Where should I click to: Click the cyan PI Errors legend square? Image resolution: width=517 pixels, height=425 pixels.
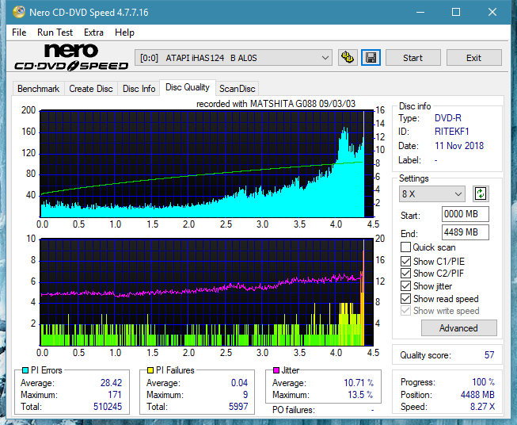coord(25,370)
